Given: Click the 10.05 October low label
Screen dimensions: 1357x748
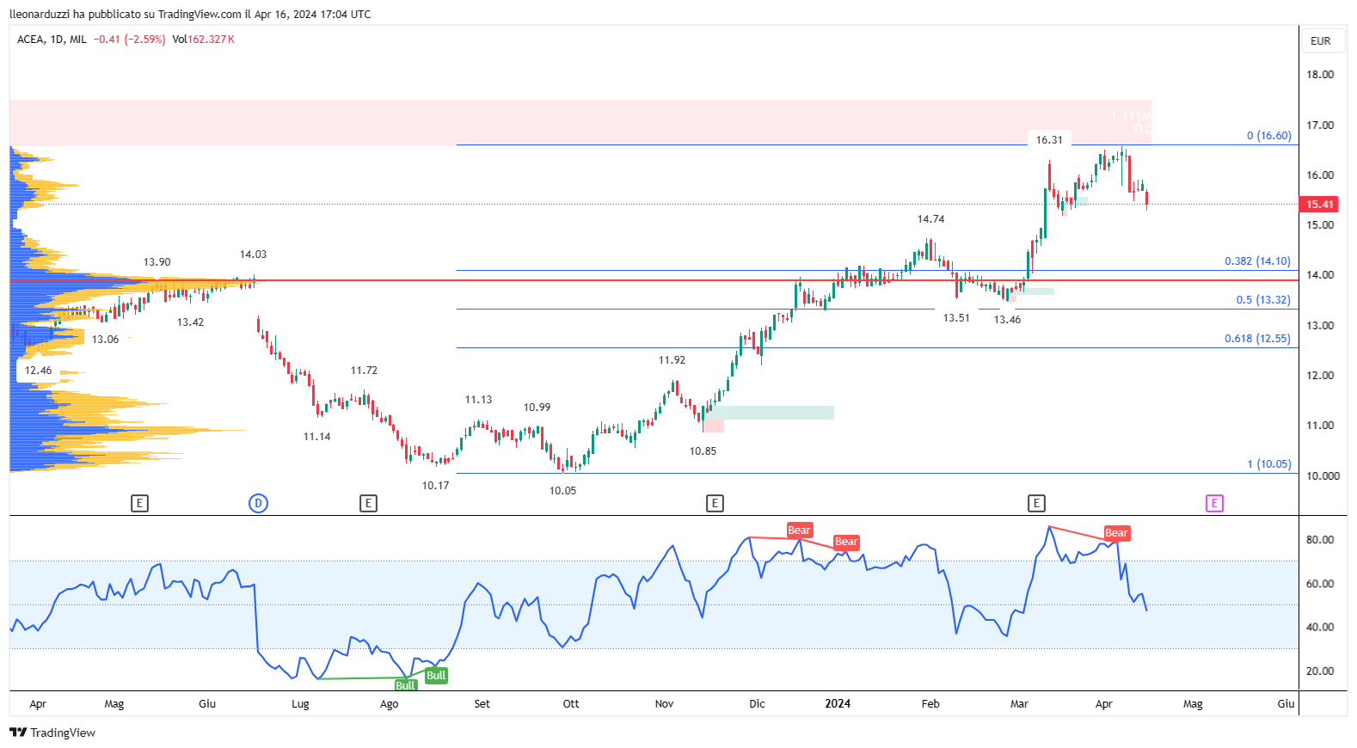Looking at the screenshot, I should [x=562, y=491].
